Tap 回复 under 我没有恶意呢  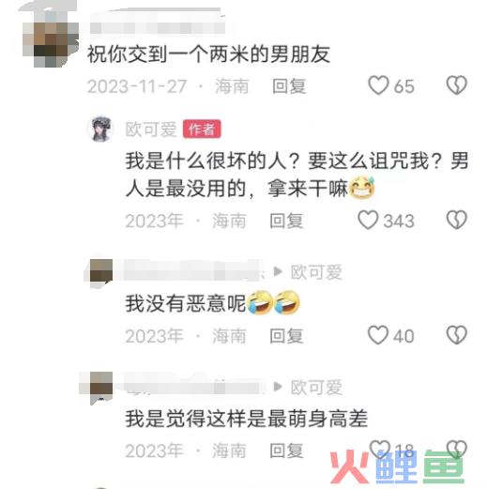[x=286, y=336]
